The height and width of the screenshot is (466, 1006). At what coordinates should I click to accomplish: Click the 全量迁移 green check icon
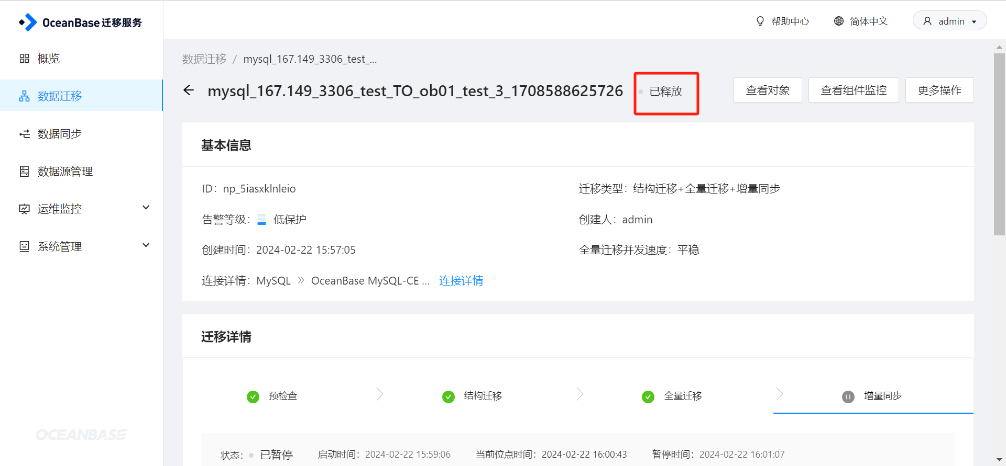pyautogui.click(x=648, y=397)
